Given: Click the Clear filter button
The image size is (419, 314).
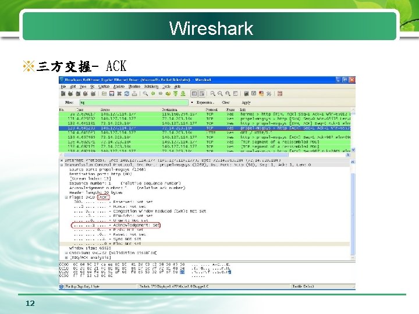Looking at the screenshot, I should 226,102.
